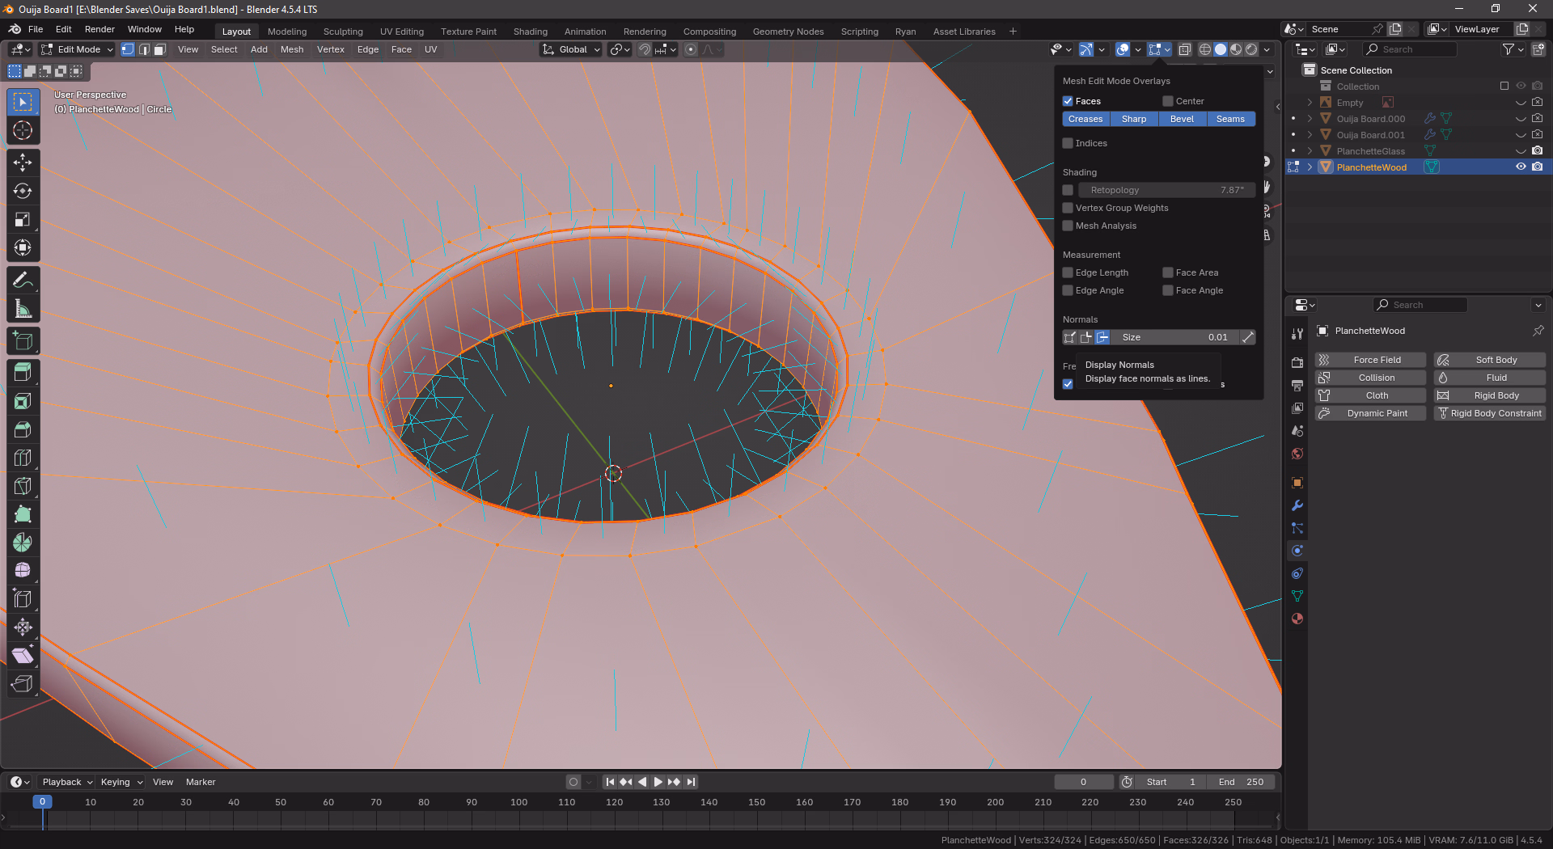
Task: Click the End frame field in timeline
Action: point(1241,782)
